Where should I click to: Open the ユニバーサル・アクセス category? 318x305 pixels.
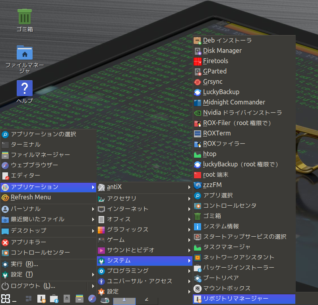[x=145, y=281]
